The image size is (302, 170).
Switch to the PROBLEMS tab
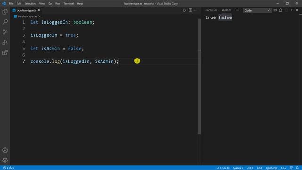pos(211,10)
